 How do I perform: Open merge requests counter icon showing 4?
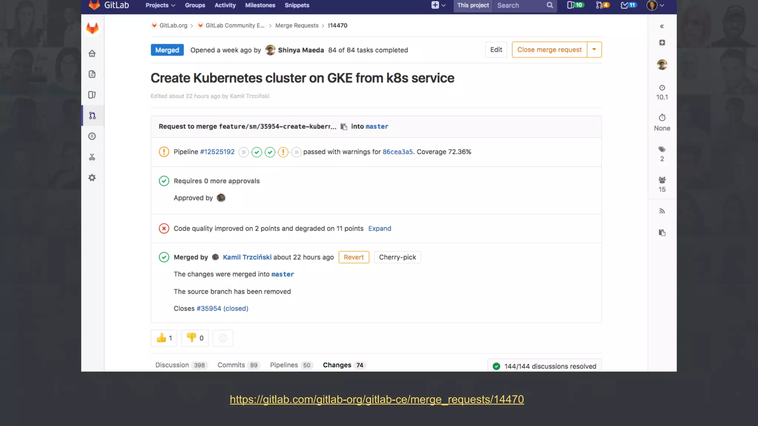(x=602, y=5)
